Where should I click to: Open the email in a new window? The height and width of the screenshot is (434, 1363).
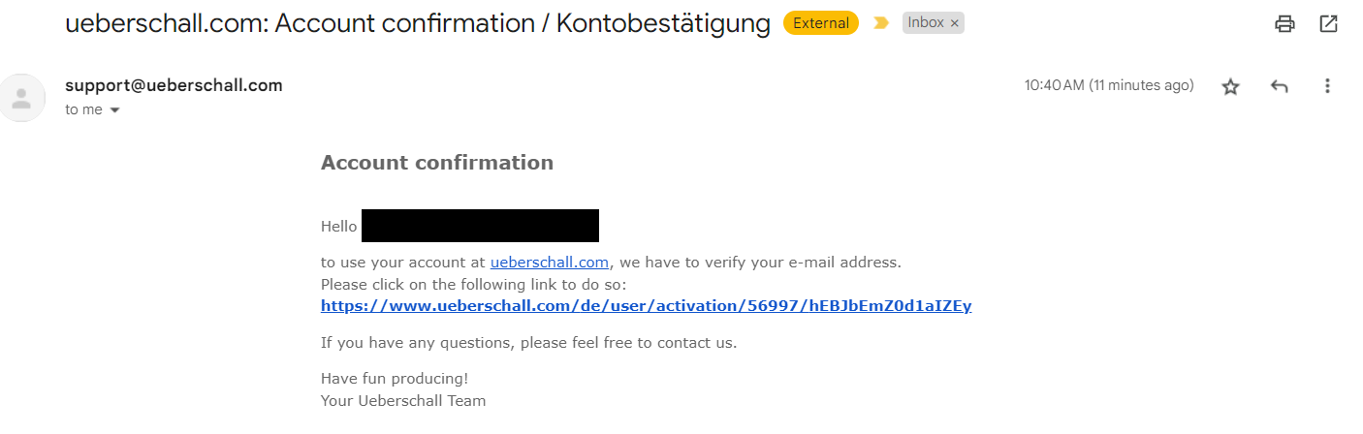point(1328,24)
